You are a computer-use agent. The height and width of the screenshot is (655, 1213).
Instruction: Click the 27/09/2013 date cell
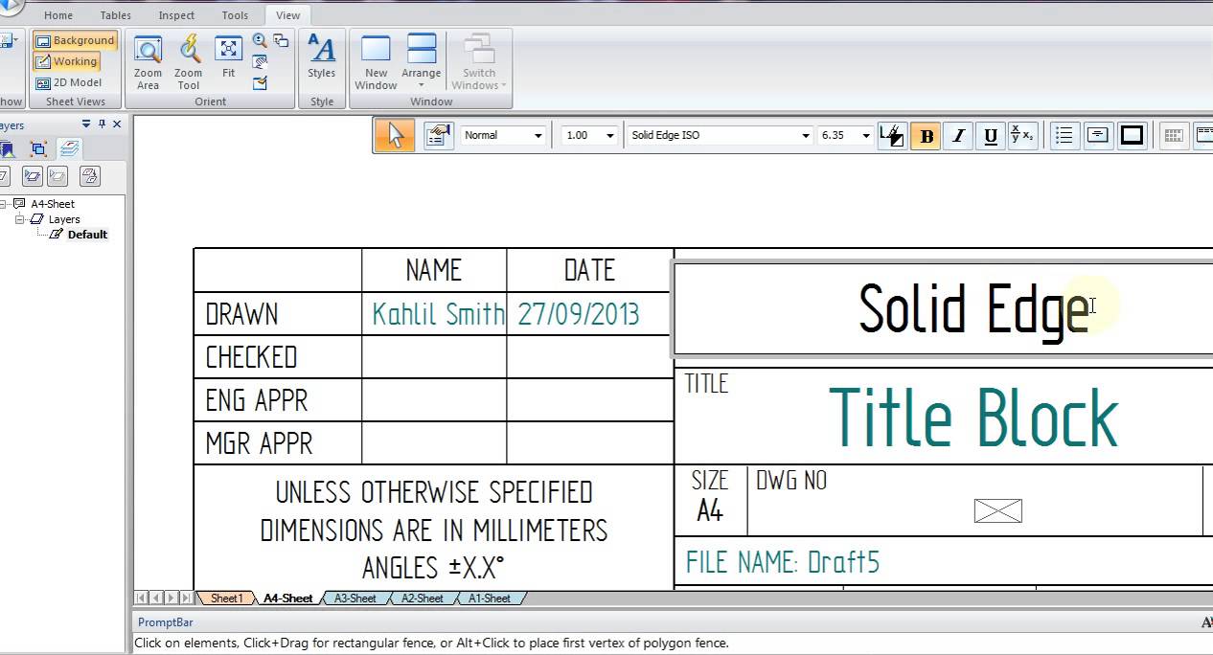pyautogui.click(x=579, y=314)
